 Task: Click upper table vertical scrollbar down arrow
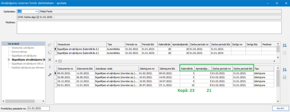(x=278, y=57)
